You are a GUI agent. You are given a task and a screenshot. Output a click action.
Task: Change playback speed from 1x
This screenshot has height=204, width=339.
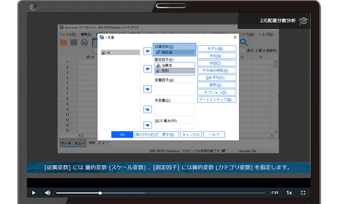click(x=289, y=193)
